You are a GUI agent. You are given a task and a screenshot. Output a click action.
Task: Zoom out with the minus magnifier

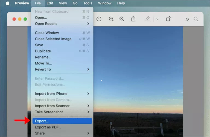tap(111, 19)
